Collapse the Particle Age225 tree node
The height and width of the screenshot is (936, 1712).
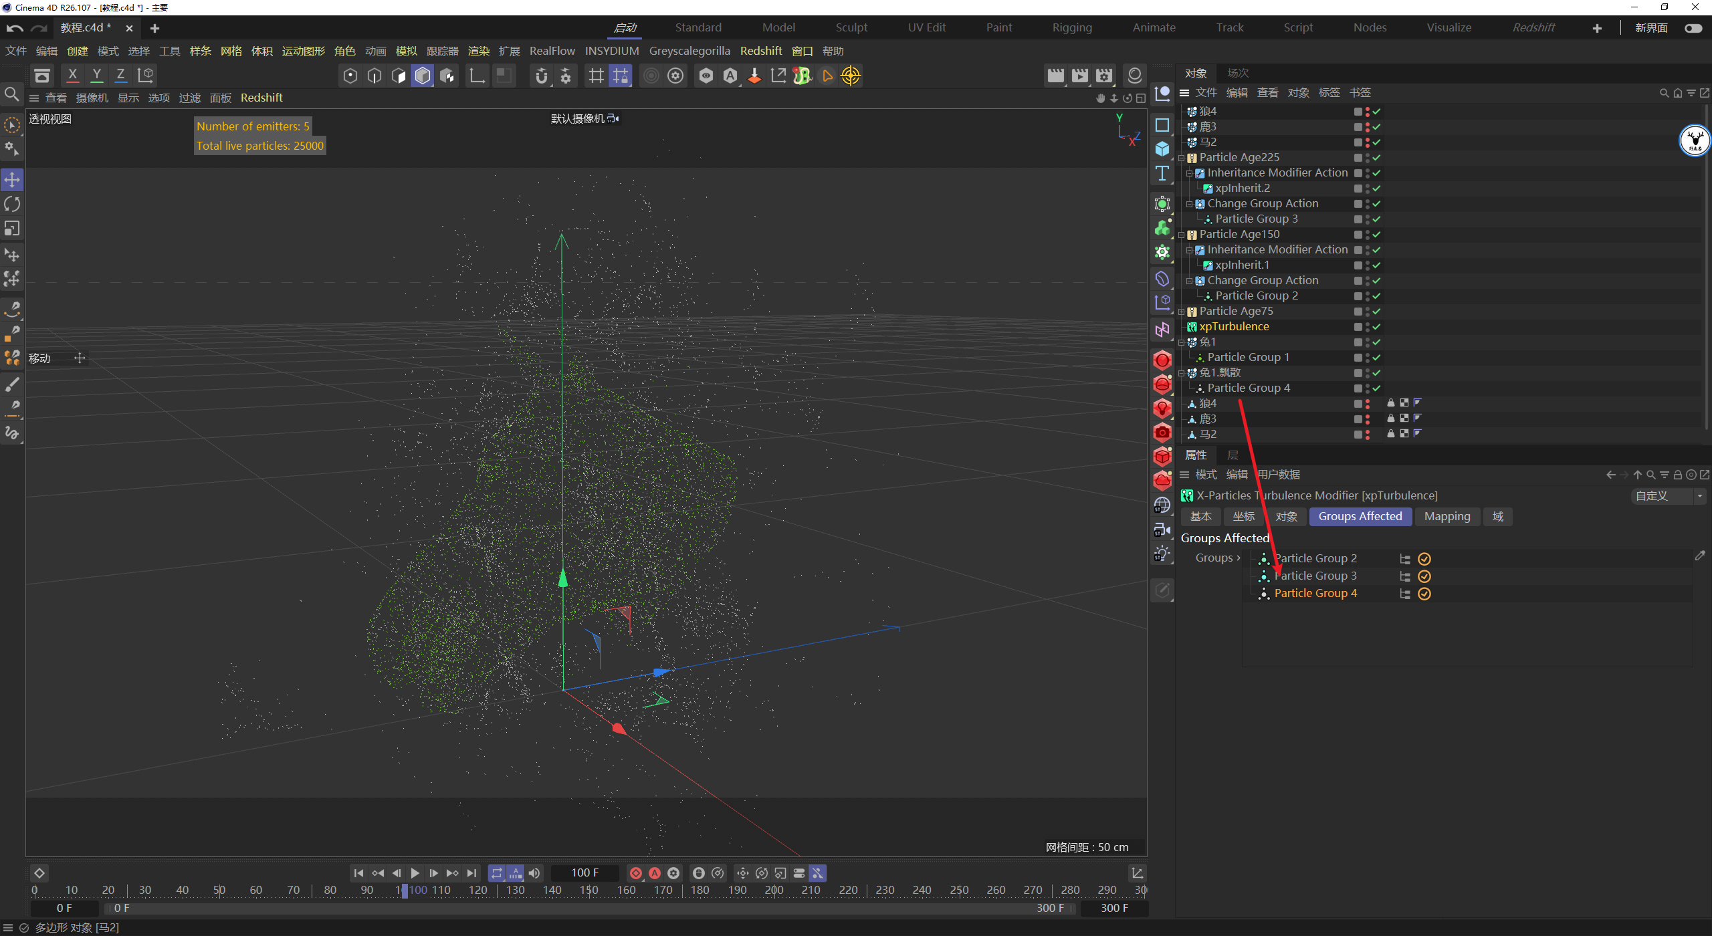click(1182, 158)
